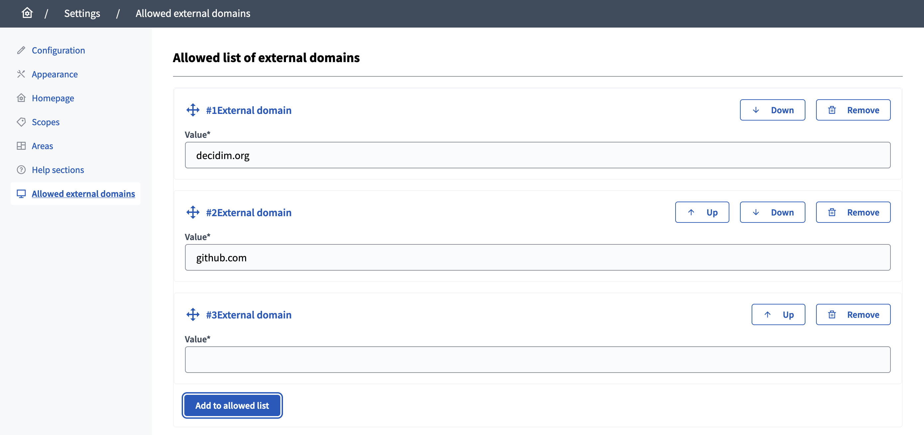Viewport: 924px width, 435px height.
Task: Click the Homepage house icon in sidebar
Action: 21,98
